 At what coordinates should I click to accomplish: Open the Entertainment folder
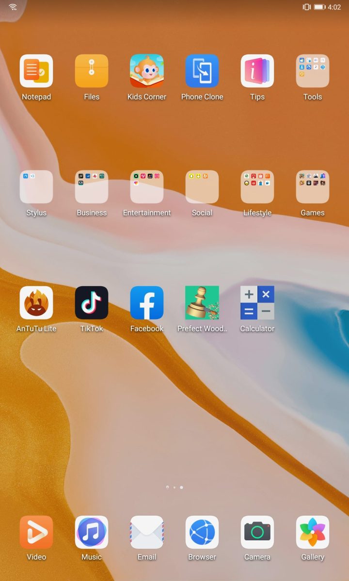pyautogui.click(x=147, y=187)
